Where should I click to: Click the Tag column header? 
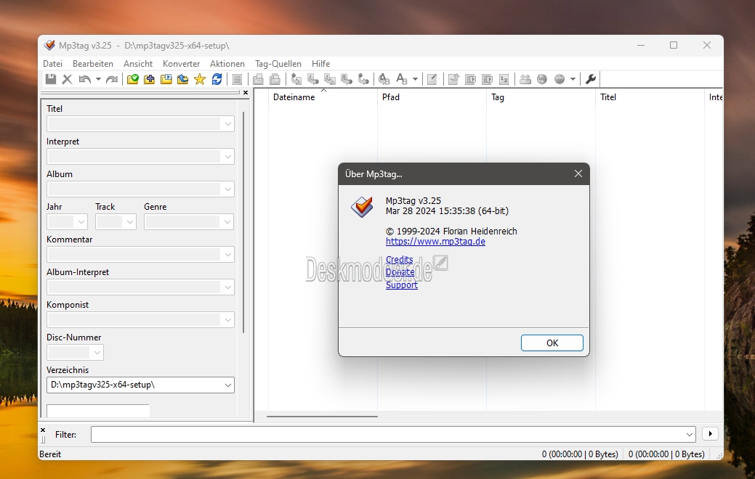[x=541, y=97]
